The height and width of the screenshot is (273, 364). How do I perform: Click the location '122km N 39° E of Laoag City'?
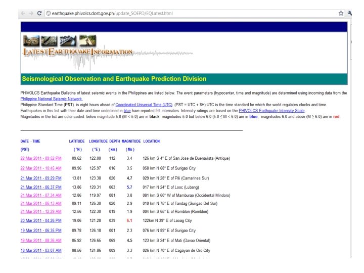167,220
